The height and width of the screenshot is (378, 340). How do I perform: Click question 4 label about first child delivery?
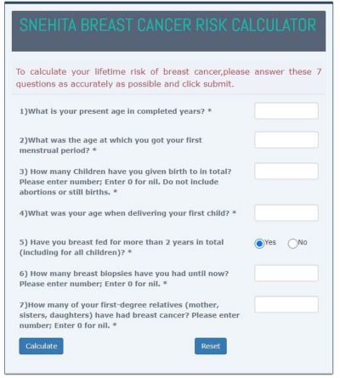127,213
